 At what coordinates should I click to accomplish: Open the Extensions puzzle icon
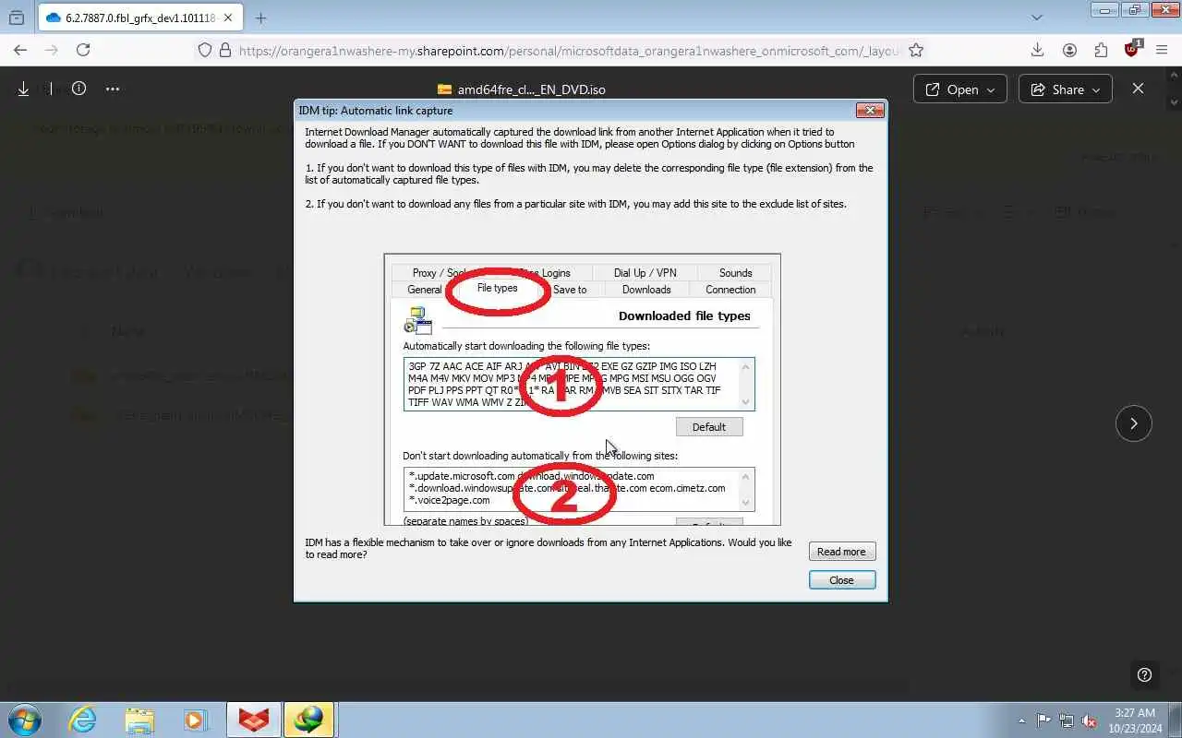coord(1101,50)
